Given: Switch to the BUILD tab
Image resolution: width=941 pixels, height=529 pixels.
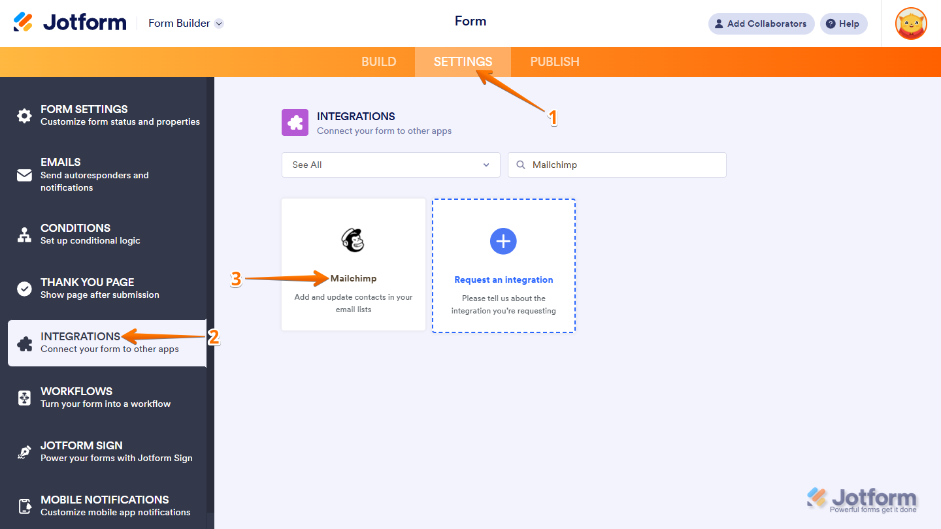Looking at the screenshot, I should click(x=378, y=61).
